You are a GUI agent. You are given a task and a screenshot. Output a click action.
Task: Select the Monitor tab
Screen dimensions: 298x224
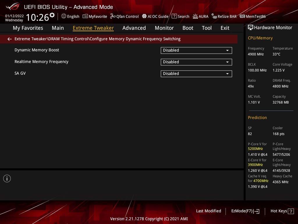(164, 28)
